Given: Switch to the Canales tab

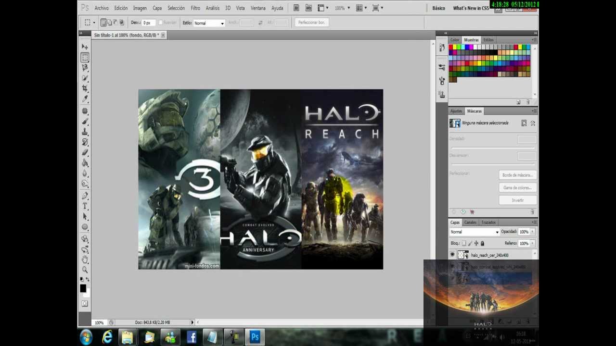Looking at the screenshot, I should 470,222.
